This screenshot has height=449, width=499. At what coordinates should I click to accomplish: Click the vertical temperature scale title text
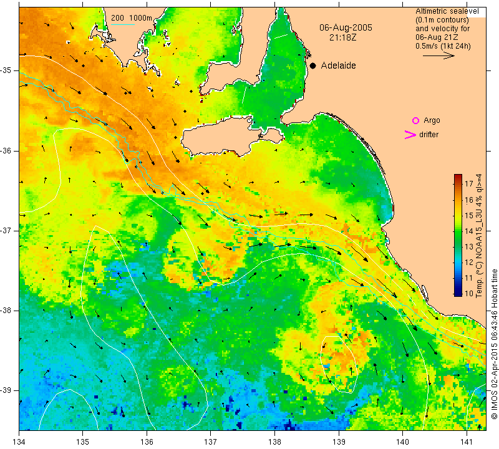point(479,236)
